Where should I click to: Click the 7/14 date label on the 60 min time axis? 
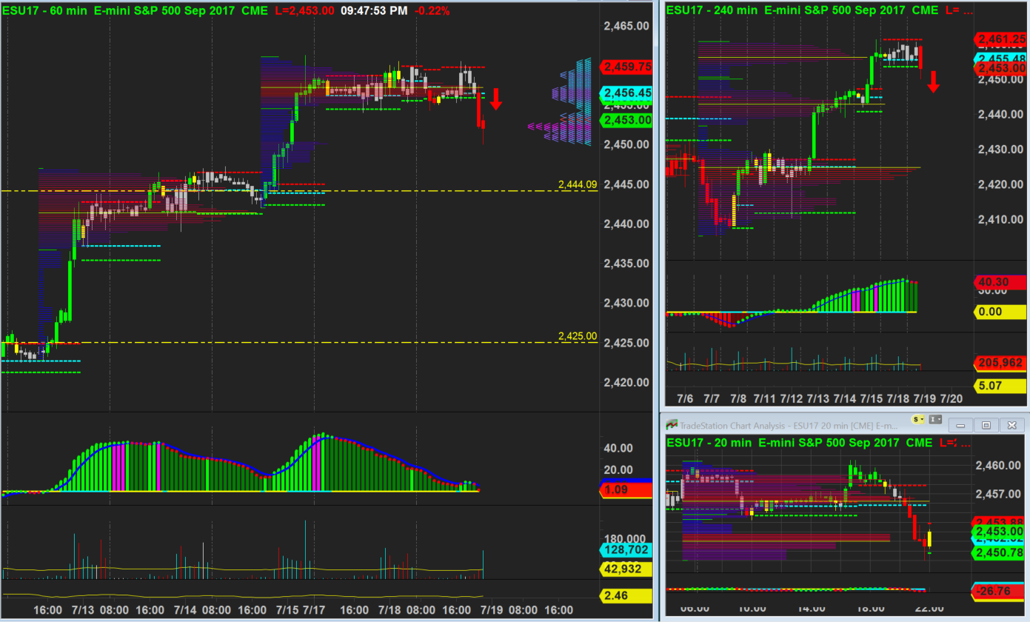tap(184, 609)
